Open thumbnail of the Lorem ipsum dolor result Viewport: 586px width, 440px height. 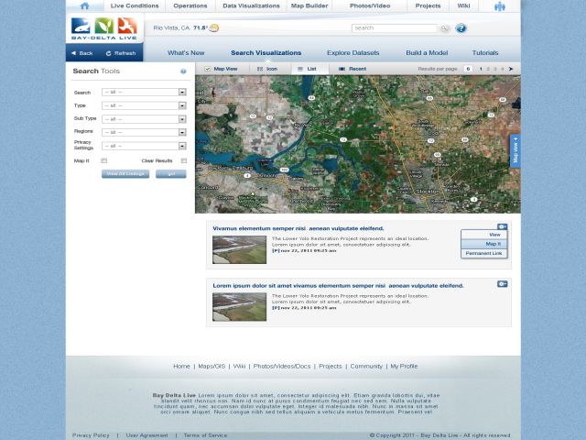pyautogui.click(x=239, y=307)
